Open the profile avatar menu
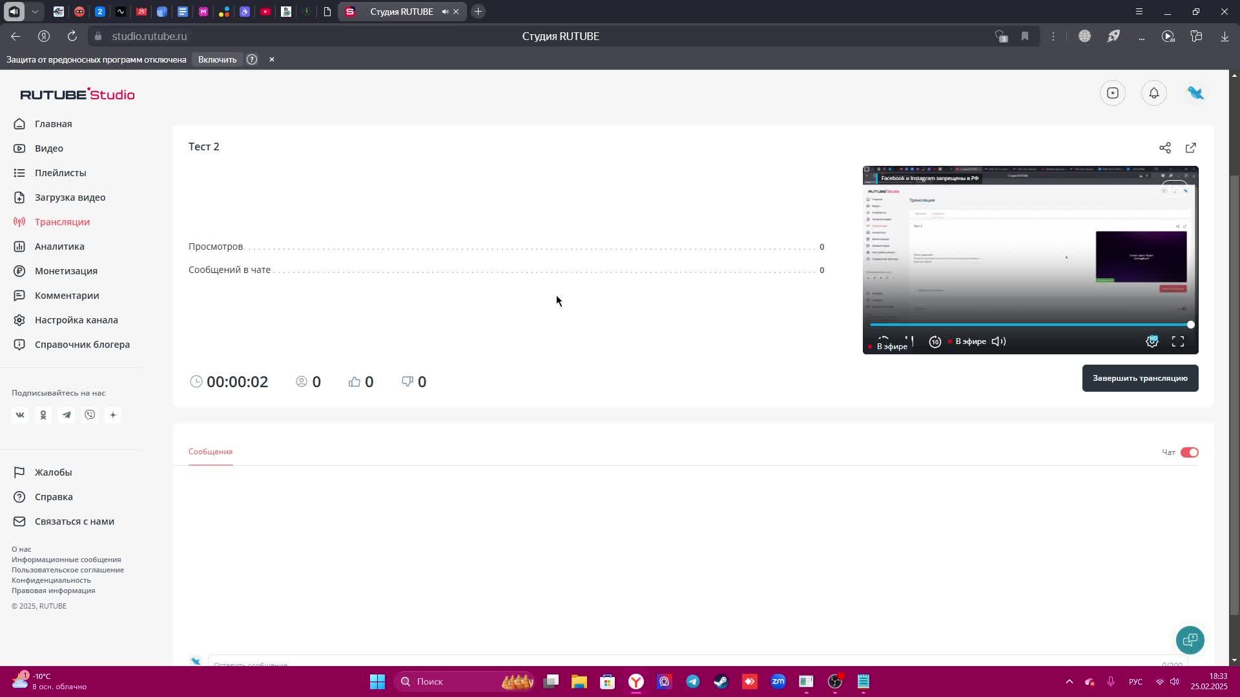Viewport: 1240px width, 697px height. (1195, 93)
